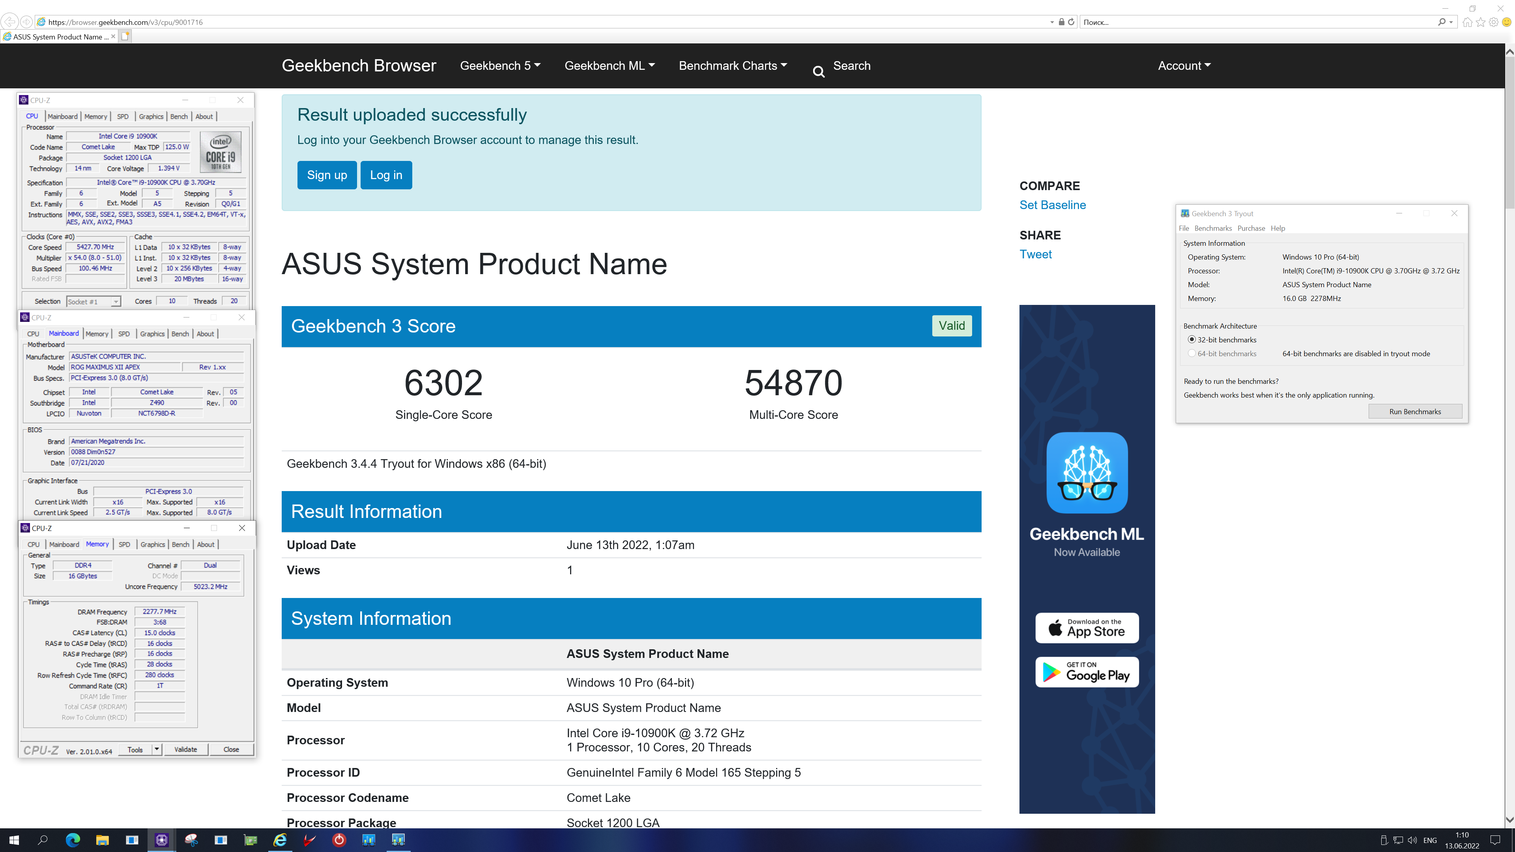Open the Purchase menu in Geekbench 3 Tryout
1515x852 pixels.
click(x=1251, y=228)
